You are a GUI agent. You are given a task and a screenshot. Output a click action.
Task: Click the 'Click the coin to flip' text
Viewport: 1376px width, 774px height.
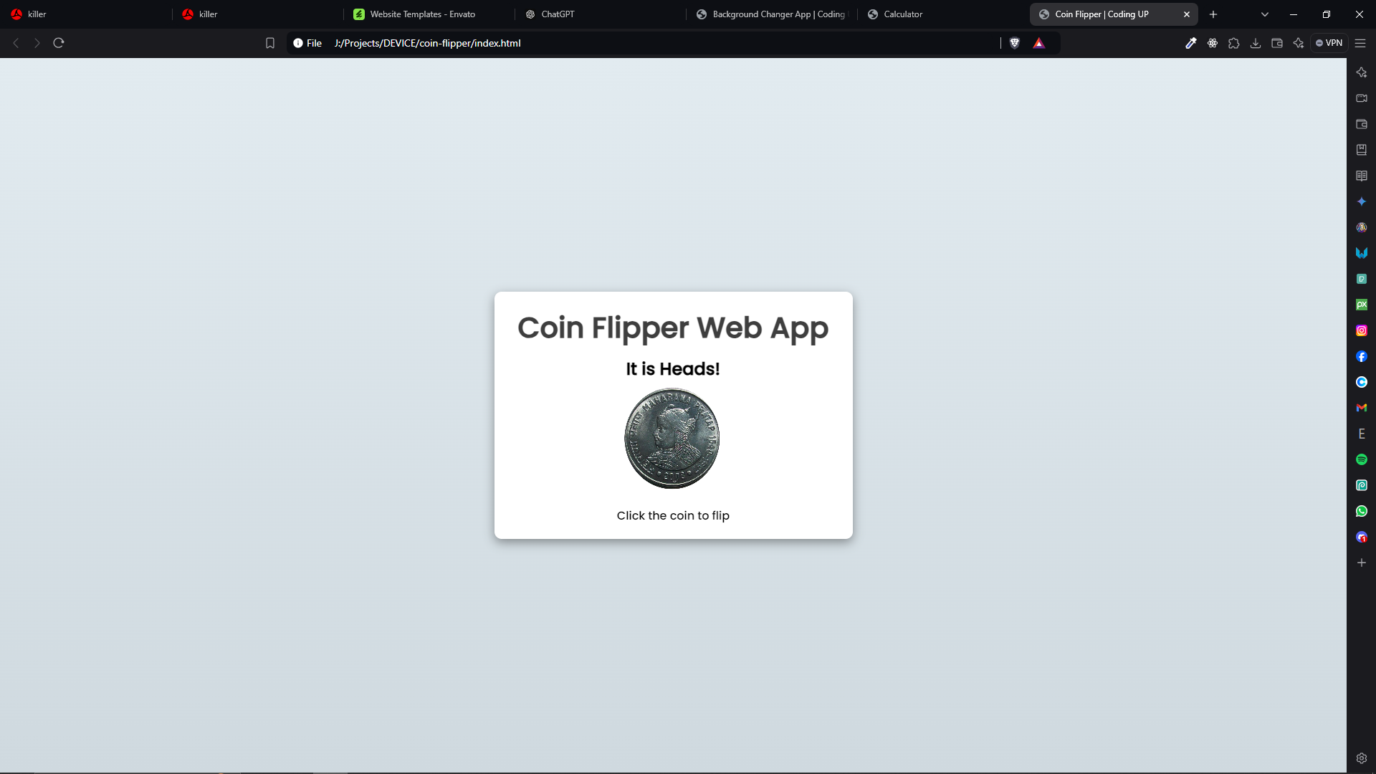pyautogui.click(x=673, y=516)
